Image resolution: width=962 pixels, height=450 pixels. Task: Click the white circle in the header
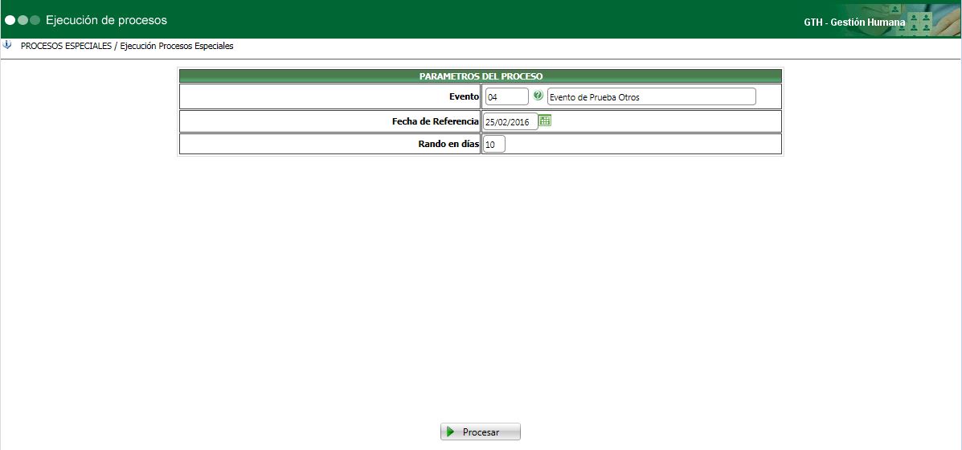[x=10, y=20]
